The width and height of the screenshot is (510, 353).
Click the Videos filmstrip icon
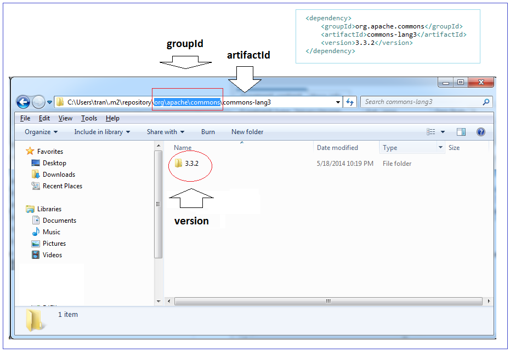coord(36,255)
